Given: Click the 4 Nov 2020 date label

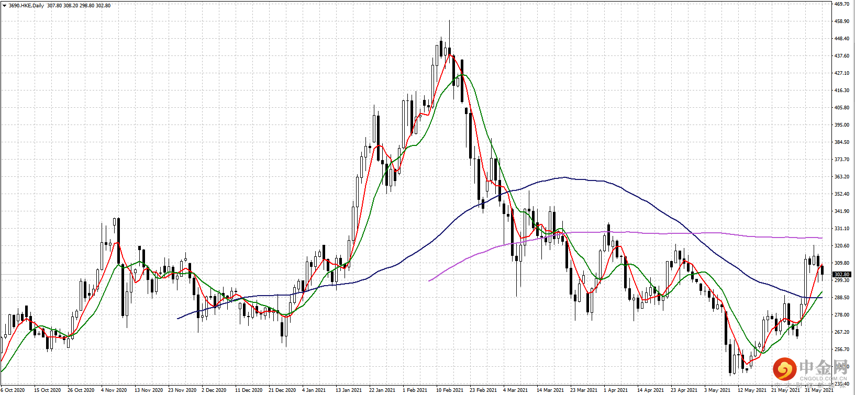Looking at the screenshot, I should point(114,390).
